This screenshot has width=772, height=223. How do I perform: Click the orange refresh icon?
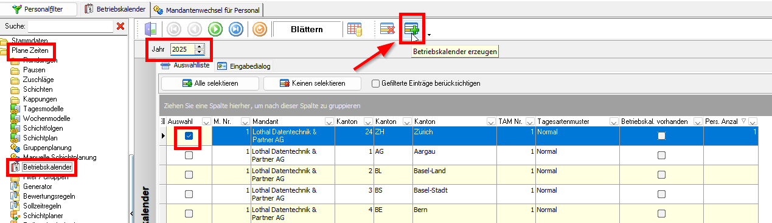point(259,29)
